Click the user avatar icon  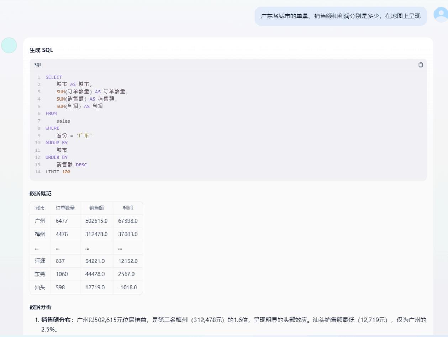point(441,15)
